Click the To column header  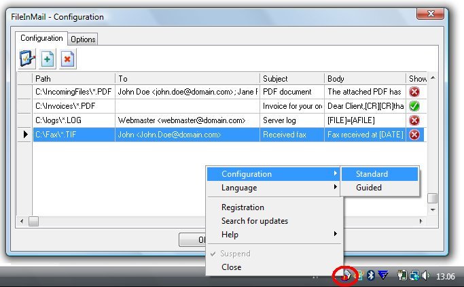(188, 78)
